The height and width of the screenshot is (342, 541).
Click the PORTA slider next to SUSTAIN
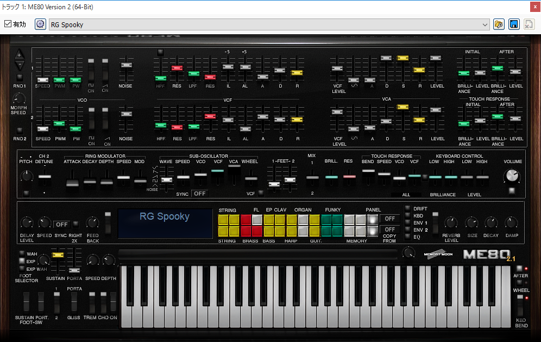[x=74, y=270]
